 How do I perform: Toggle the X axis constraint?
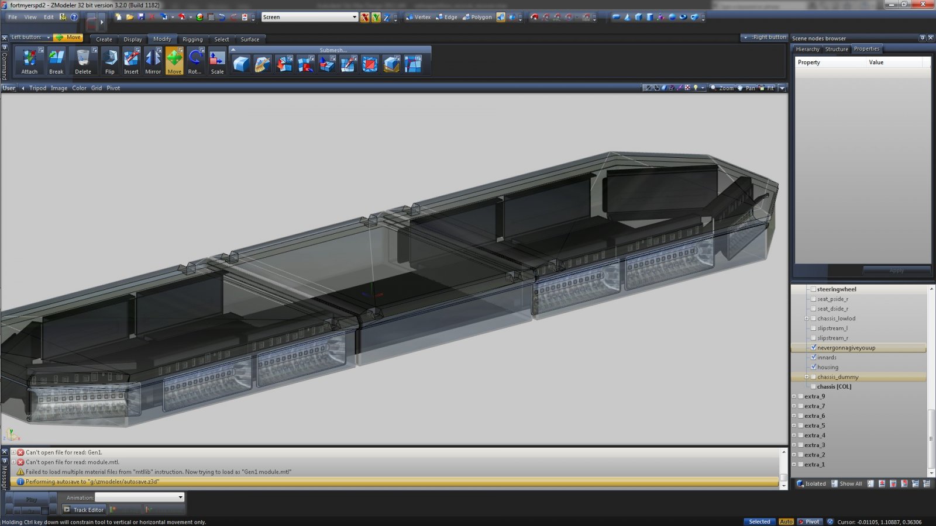pos(365,18)
